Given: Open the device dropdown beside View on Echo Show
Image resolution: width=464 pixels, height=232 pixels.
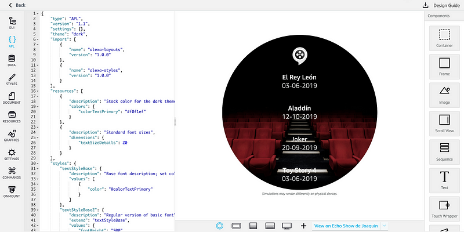Looking at the screenshot, I should coord(384,226).
